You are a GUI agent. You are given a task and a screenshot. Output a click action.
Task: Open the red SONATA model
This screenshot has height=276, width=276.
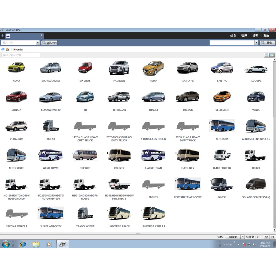[16, 97]
